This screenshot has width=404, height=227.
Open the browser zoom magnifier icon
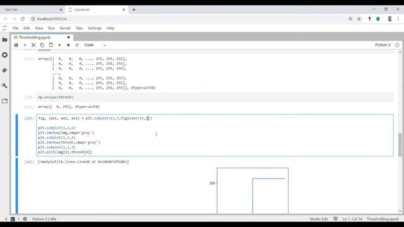click(350, 19)
